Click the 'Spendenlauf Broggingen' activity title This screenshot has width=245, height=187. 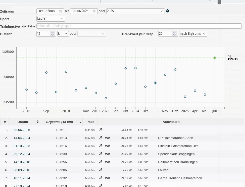(176, 154)
